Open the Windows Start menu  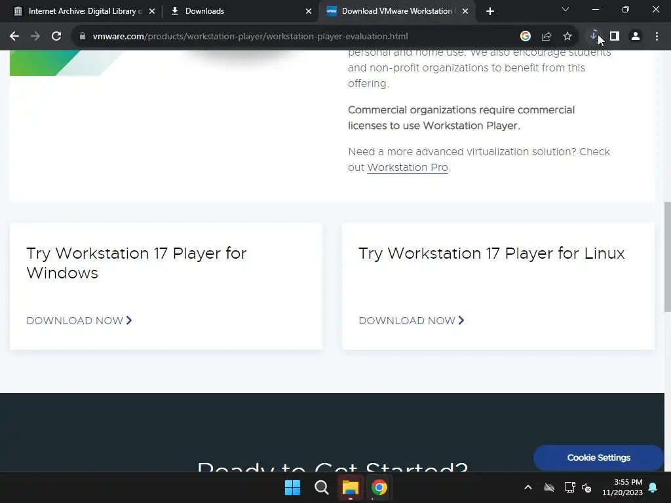293,487
